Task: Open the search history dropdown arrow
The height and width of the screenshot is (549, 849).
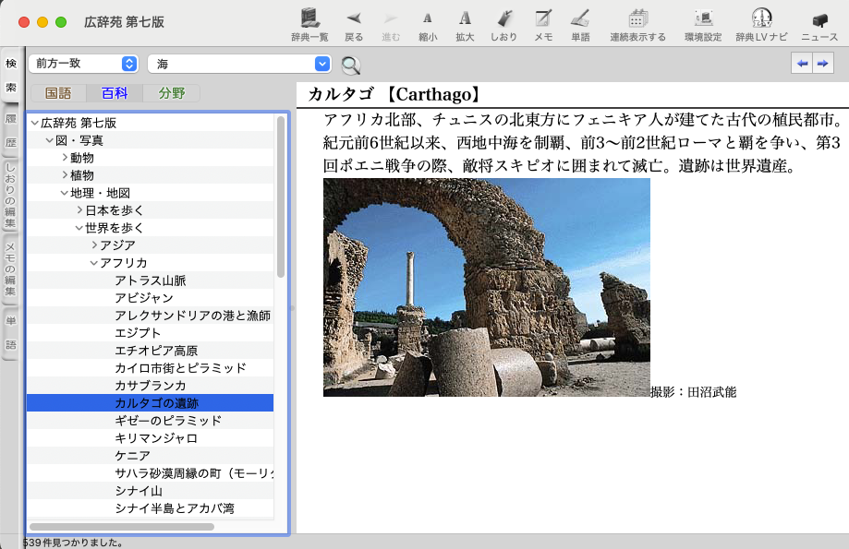Action: pyautogui.click(x=321, y=64)
